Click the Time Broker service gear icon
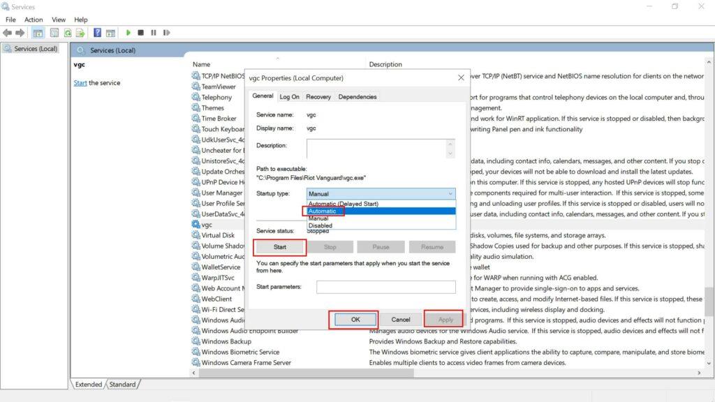The width and height of the screenshot is (715, 402). coord(196,118)
